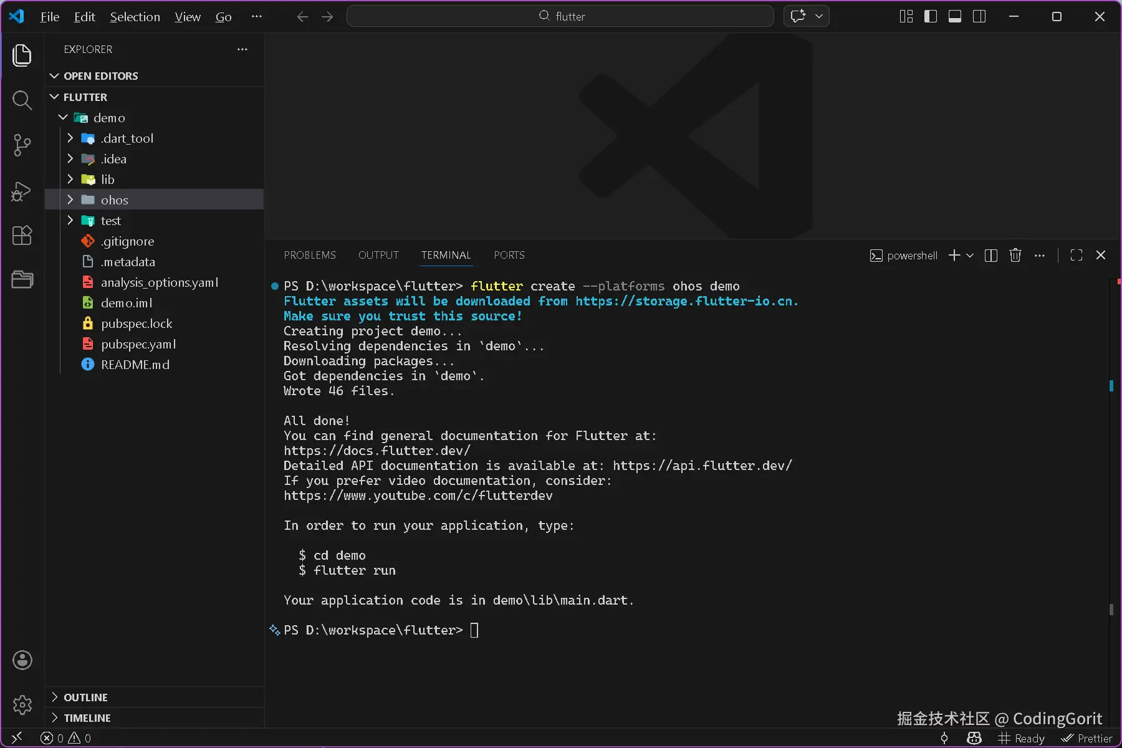Image resolution: width=1122 pixels, height=748 pixels.
Task: Switch to the PROBLEMS tab
Action: click(x=310, y=255)
